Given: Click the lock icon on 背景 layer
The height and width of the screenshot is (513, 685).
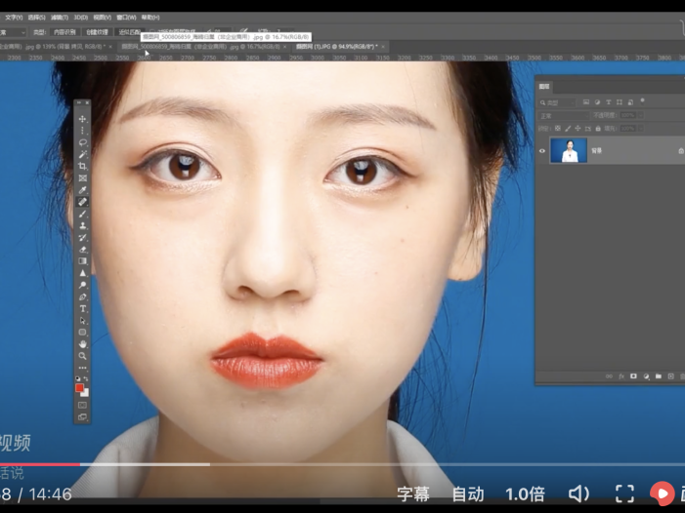Looking at the screenshot, I should (681, 151).
